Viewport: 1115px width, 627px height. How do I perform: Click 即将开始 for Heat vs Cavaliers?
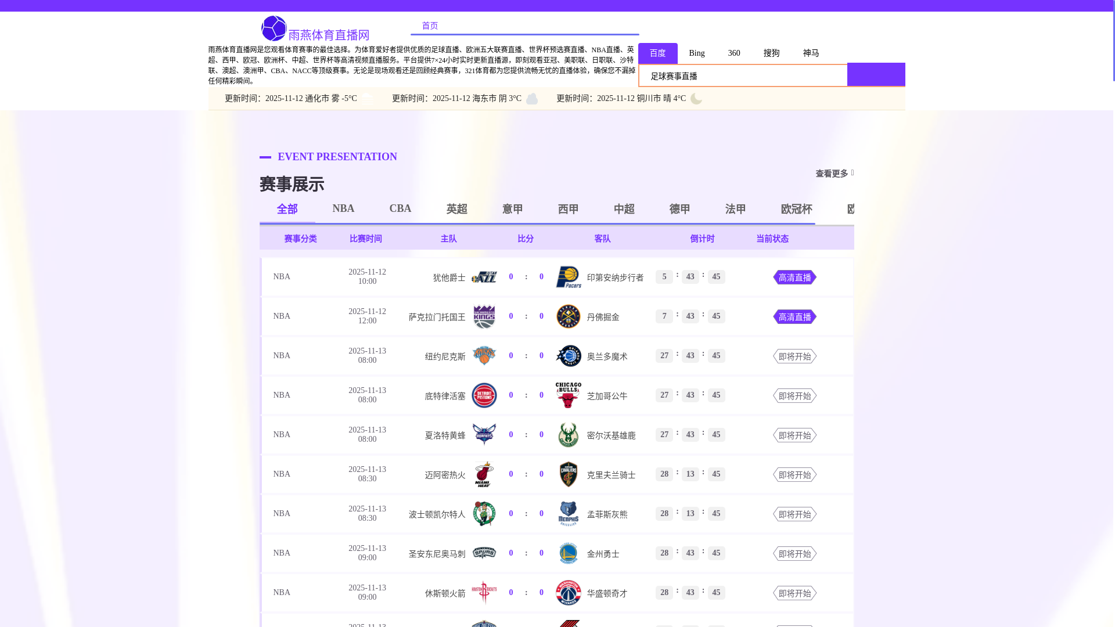(x=795, y=475)
